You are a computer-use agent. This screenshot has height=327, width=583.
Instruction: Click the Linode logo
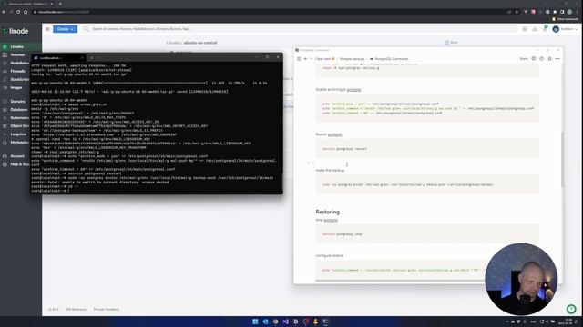[x=15, y=31]
